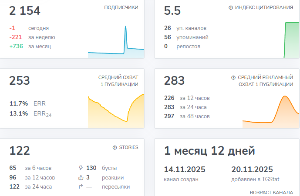This screenshot has width=300, height=196.
Task: Select the 26 уп. каналов row
Action: pos(185,28)
